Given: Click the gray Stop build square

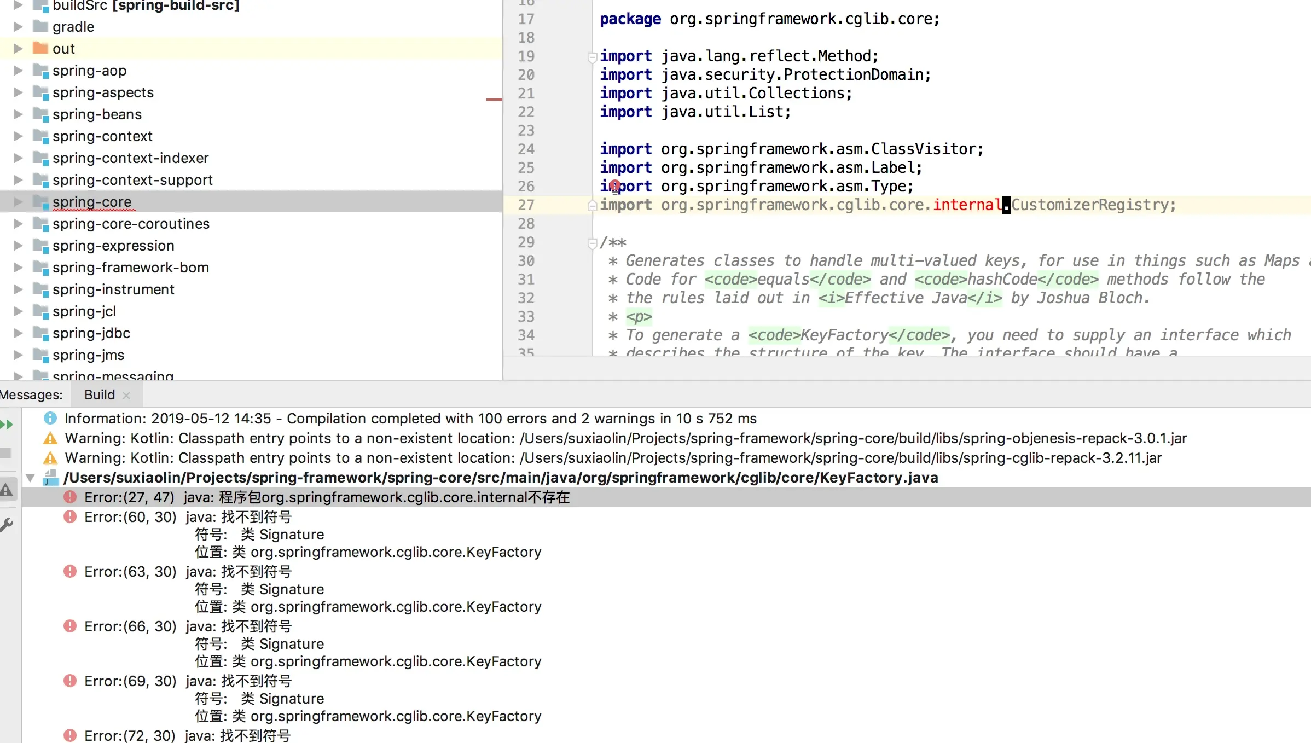Looking at the screenshot, I should (5, 453).
